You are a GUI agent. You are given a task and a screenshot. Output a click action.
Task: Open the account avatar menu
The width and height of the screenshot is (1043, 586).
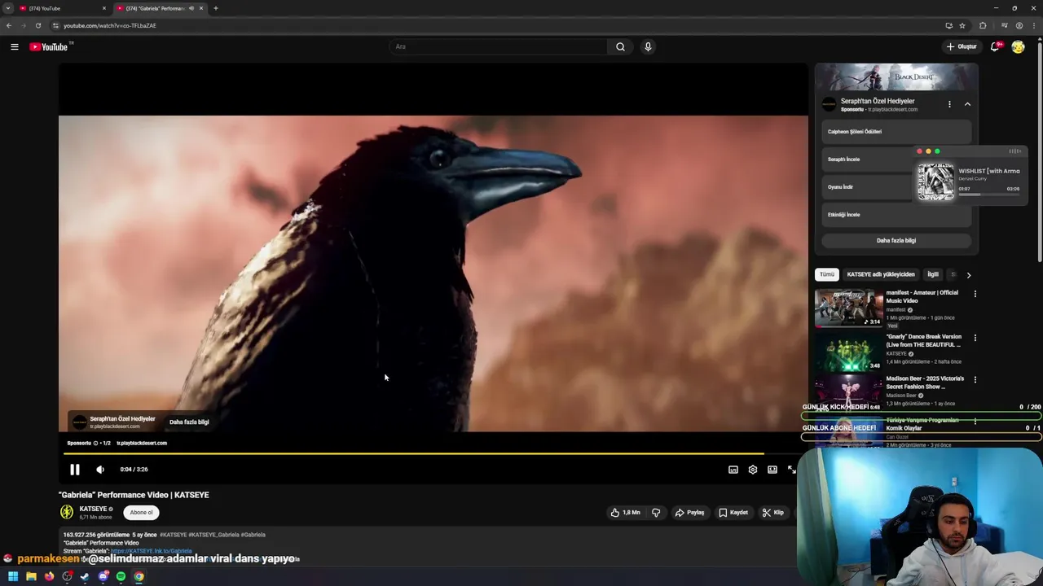point(1018,46)
